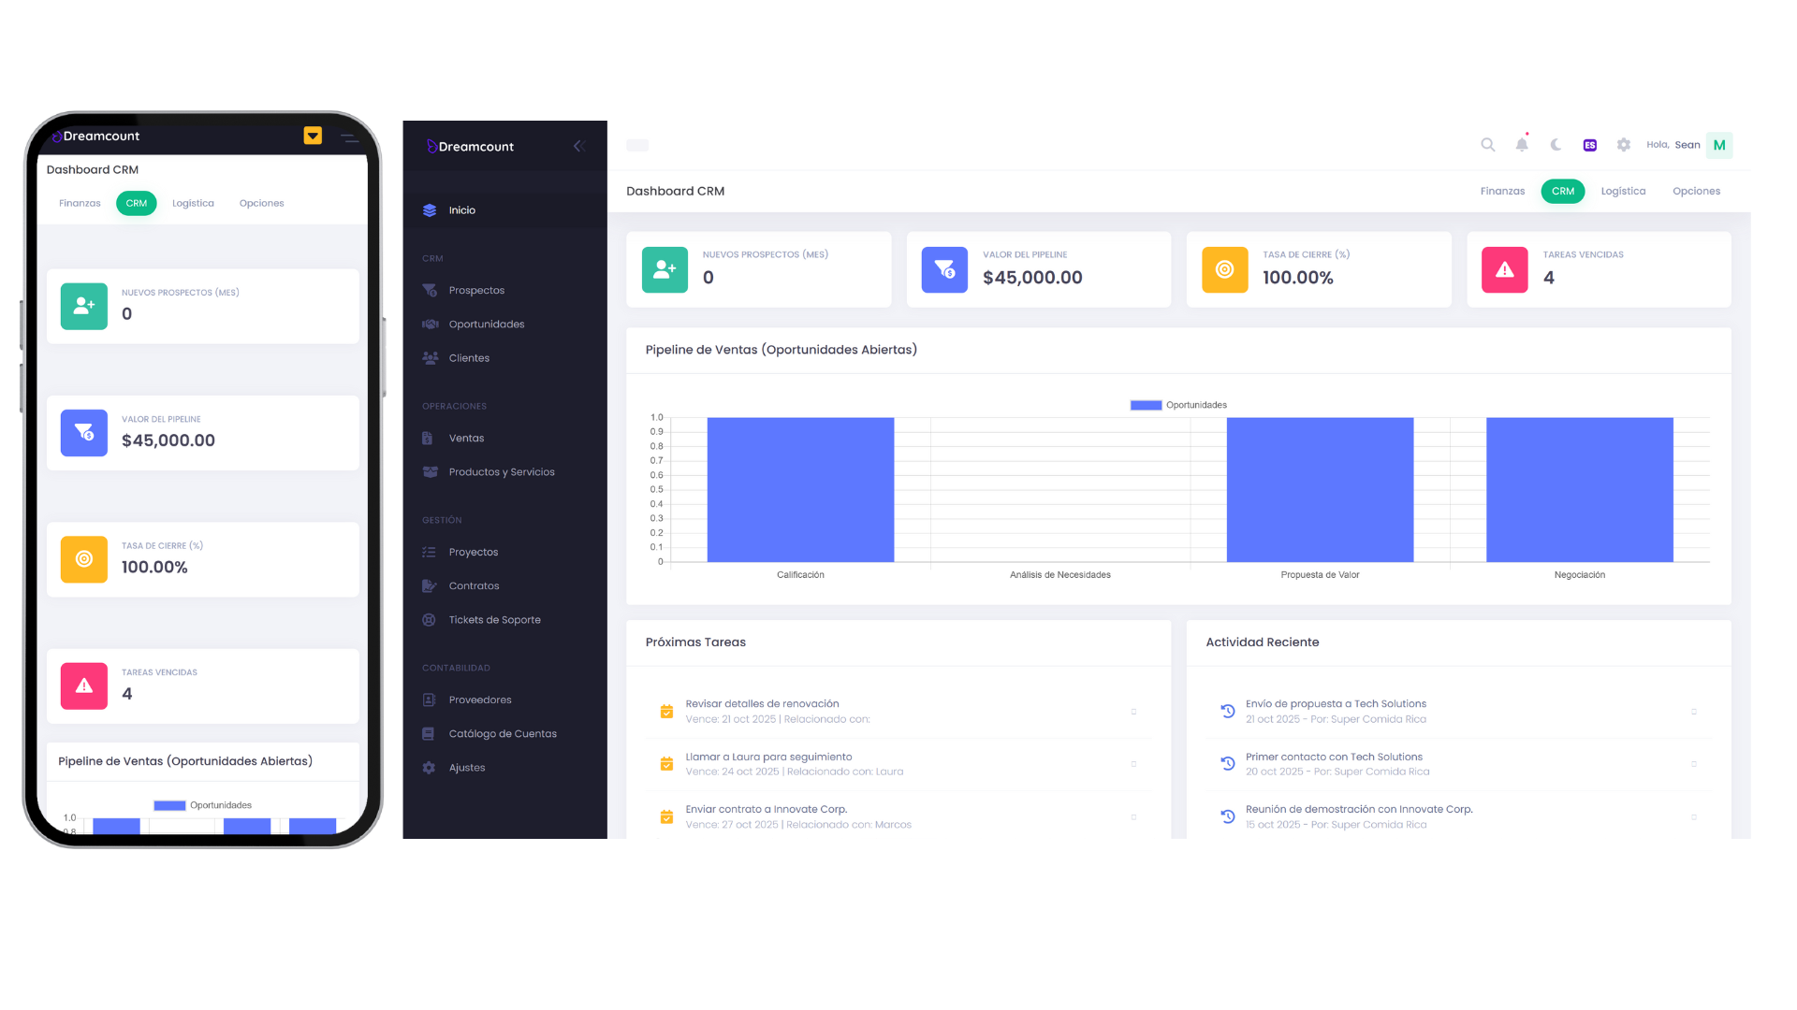Open the Logística dashboard tab

pos(1623,191)
